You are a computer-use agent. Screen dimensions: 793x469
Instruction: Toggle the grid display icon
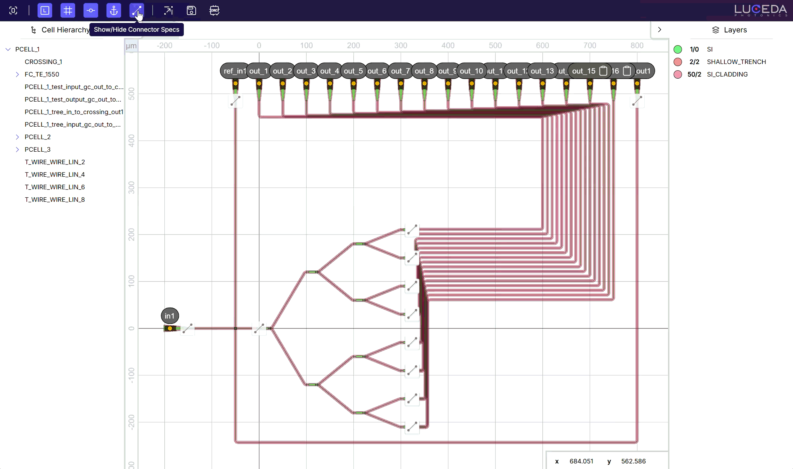[68, 10]
